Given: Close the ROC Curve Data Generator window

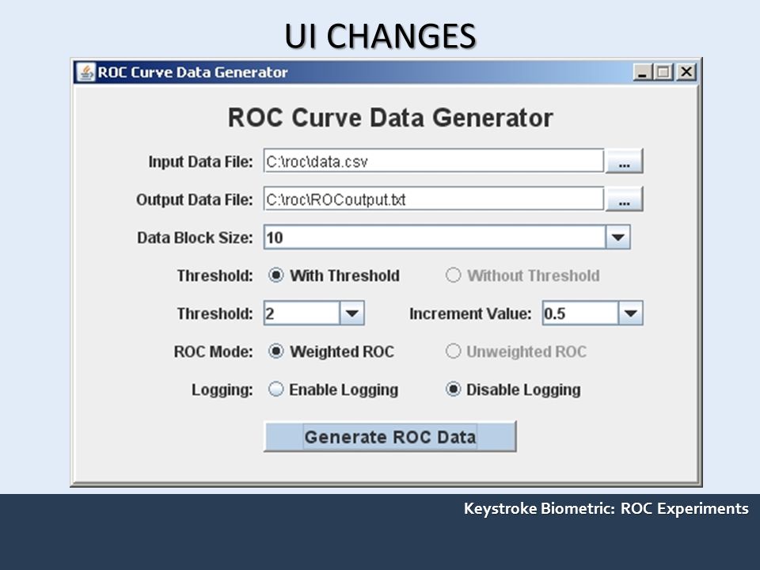Looking at the screenshot, I should point(686,72).
